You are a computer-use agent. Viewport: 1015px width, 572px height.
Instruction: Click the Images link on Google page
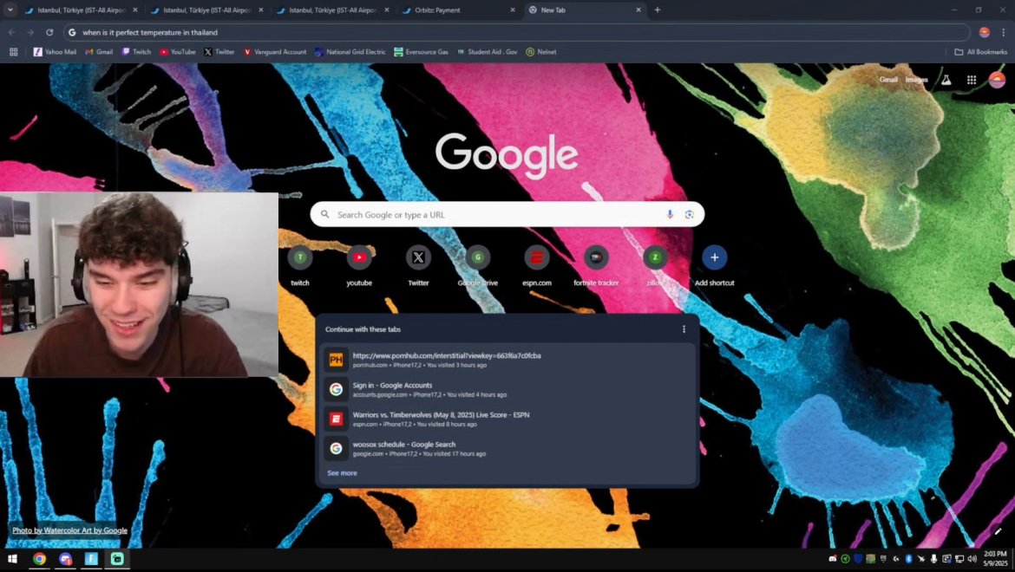[x=916, y=80]
